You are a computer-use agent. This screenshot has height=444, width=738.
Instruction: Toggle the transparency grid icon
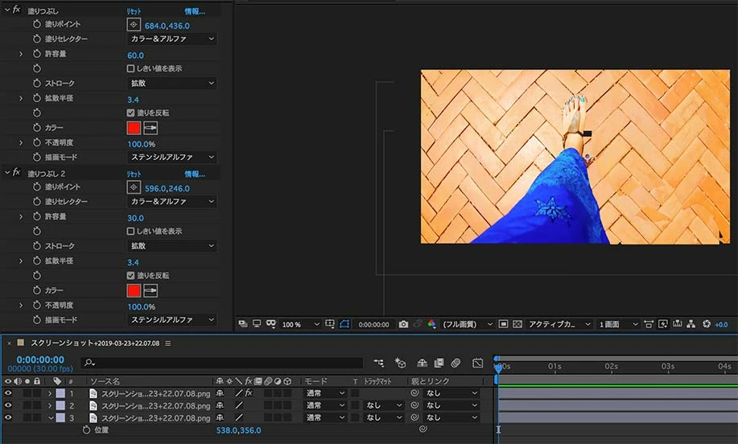[517, 323]
